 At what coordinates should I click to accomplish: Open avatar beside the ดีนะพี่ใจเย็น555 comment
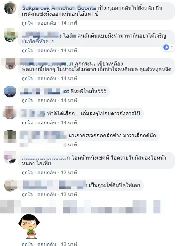tap(10, 92)
